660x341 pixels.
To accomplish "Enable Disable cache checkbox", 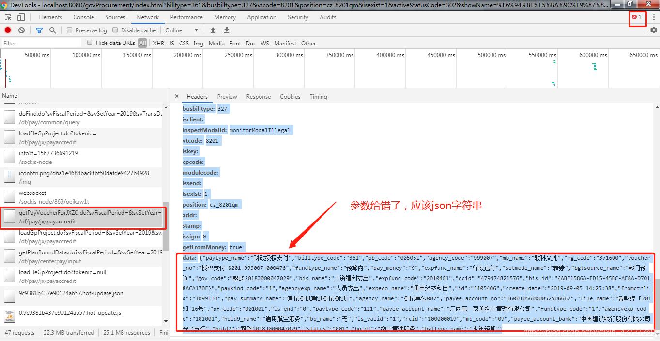I will (115, 30).
